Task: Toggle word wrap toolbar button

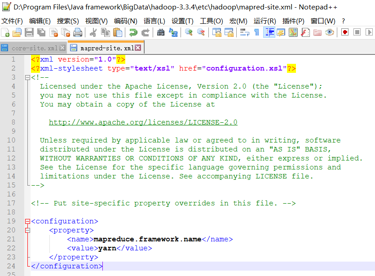Action: point(244,32)
